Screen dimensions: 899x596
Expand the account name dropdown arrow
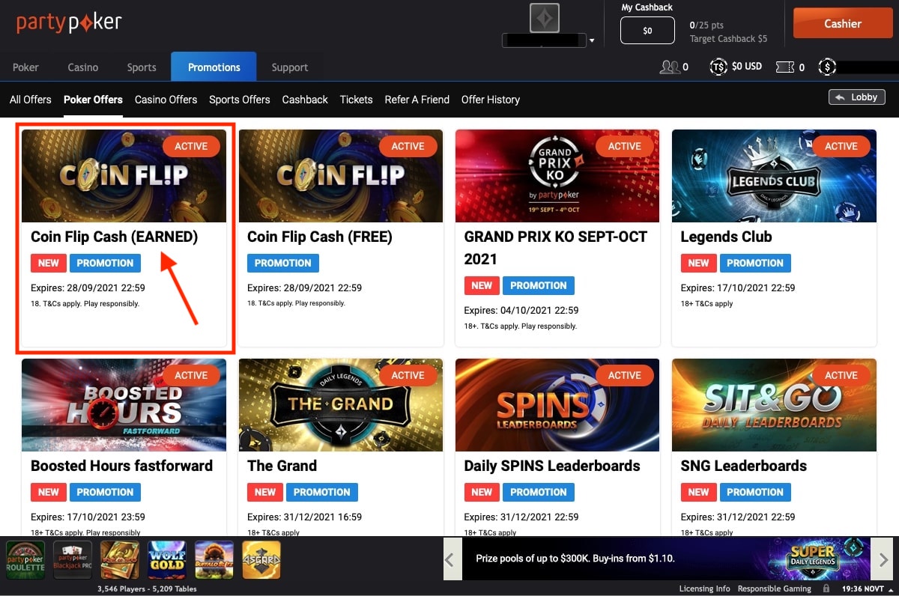pyautogui.click(x=592, y=40)
